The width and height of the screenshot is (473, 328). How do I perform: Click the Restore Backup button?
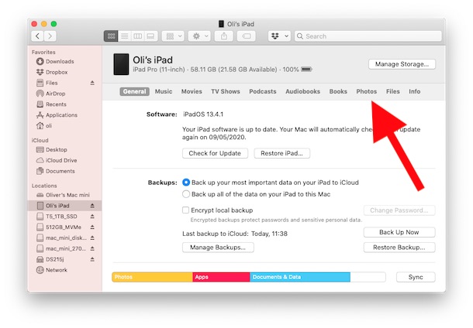[399, 248]
